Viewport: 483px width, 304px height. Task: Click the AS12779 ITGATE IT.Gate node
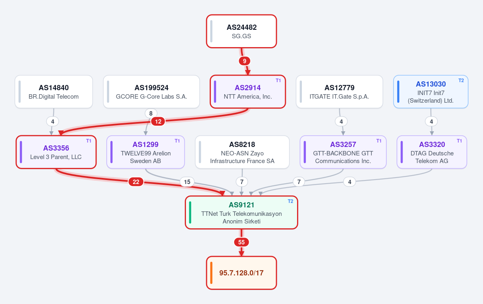(339, 92)
